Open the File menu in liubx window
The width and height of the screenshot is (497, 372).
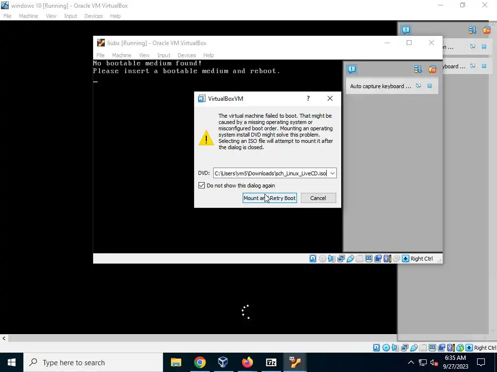point(100,55)
